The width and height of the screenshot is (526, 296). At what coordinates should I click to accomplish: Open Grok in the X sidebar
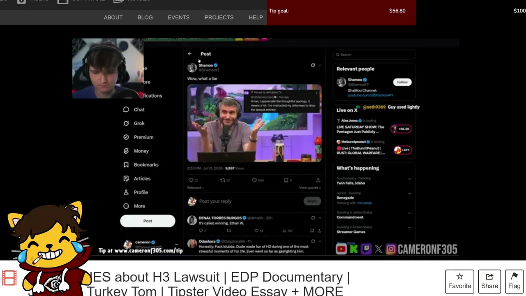point(134,123)
